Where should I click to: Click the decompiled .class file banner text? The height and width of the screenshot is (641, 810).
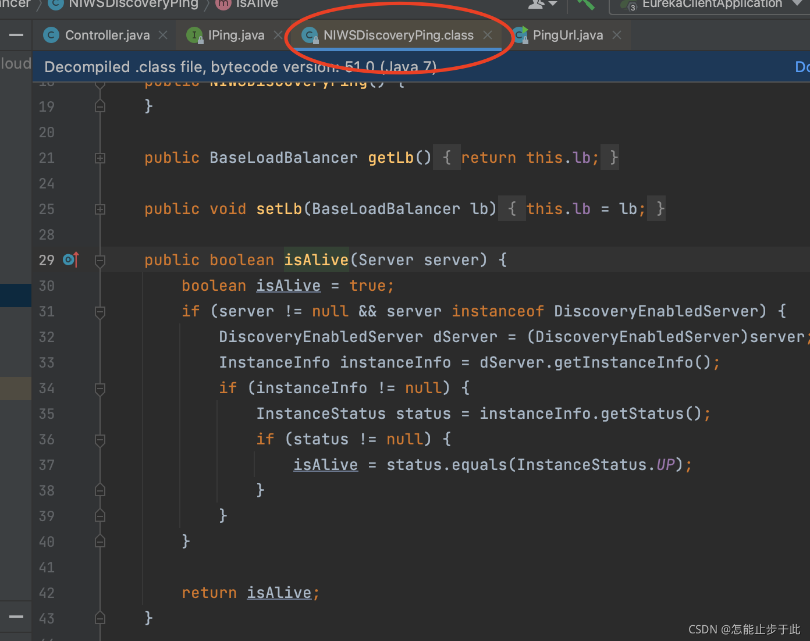(x=240, y=67)
